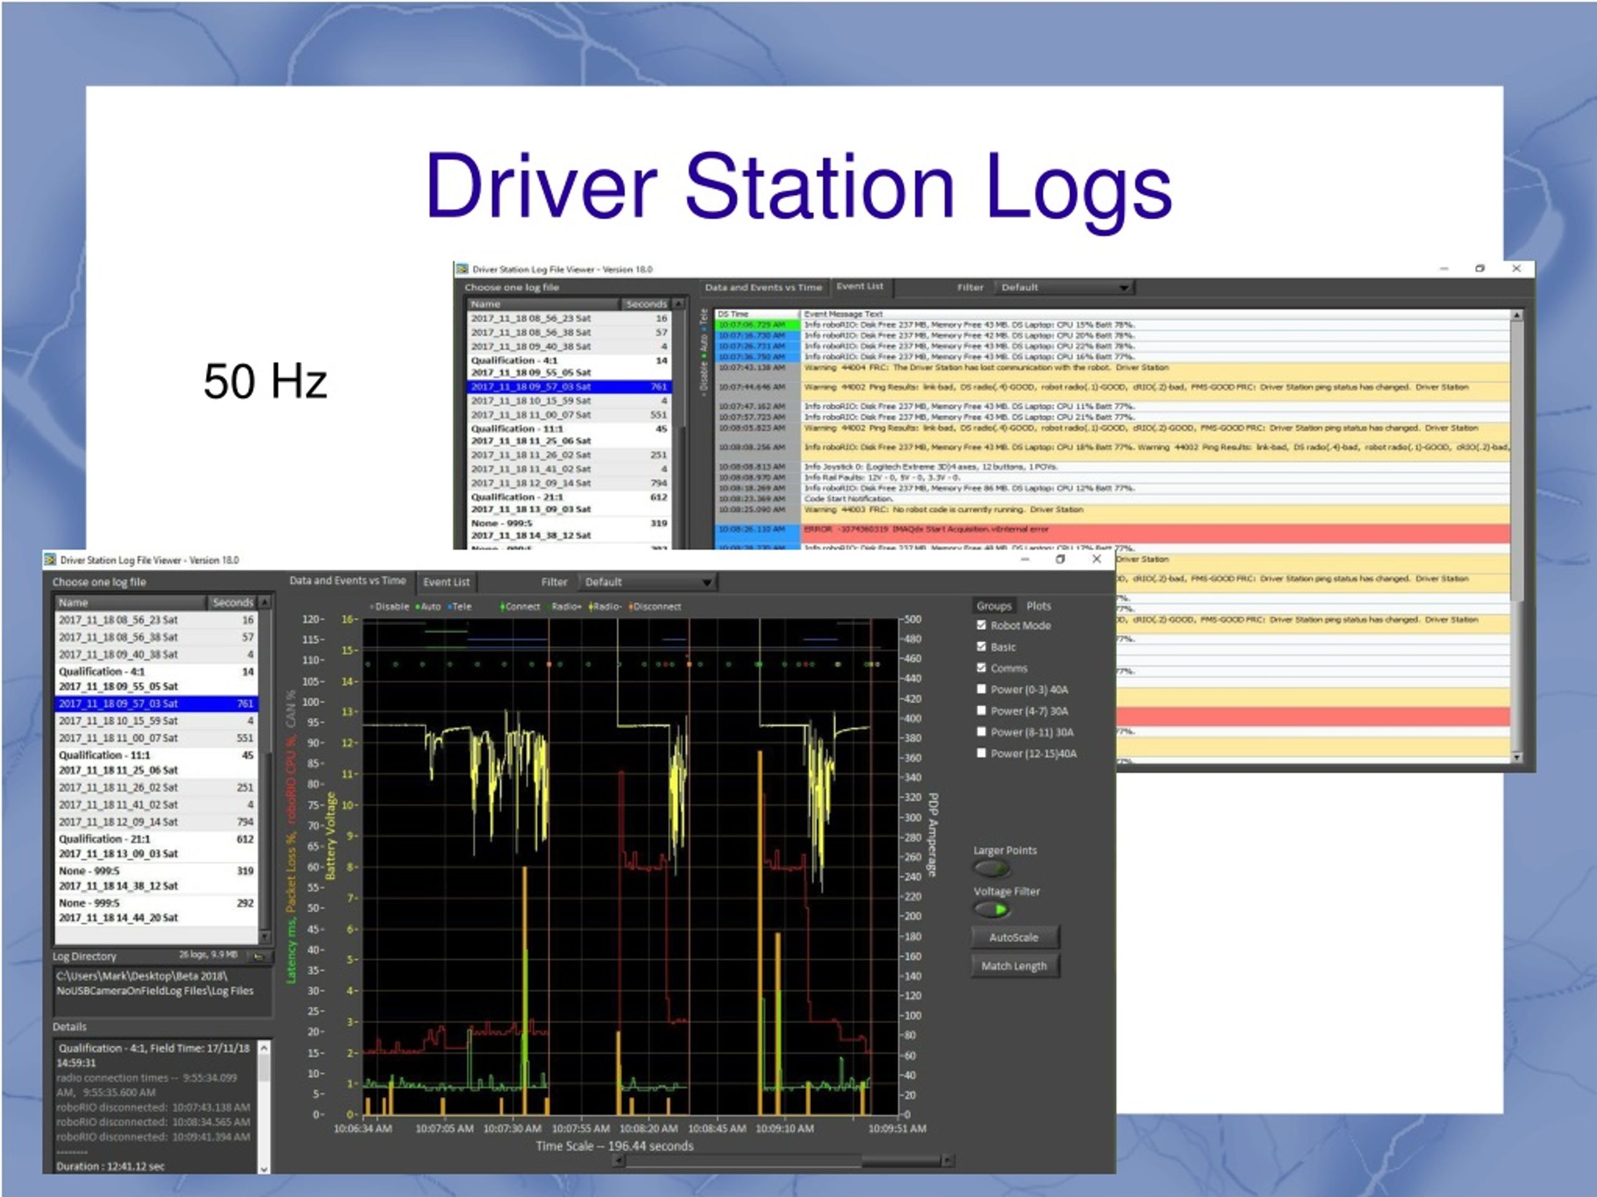
Task: Enable Power (0-3) 40A group
Action: [x=981, y=689]
